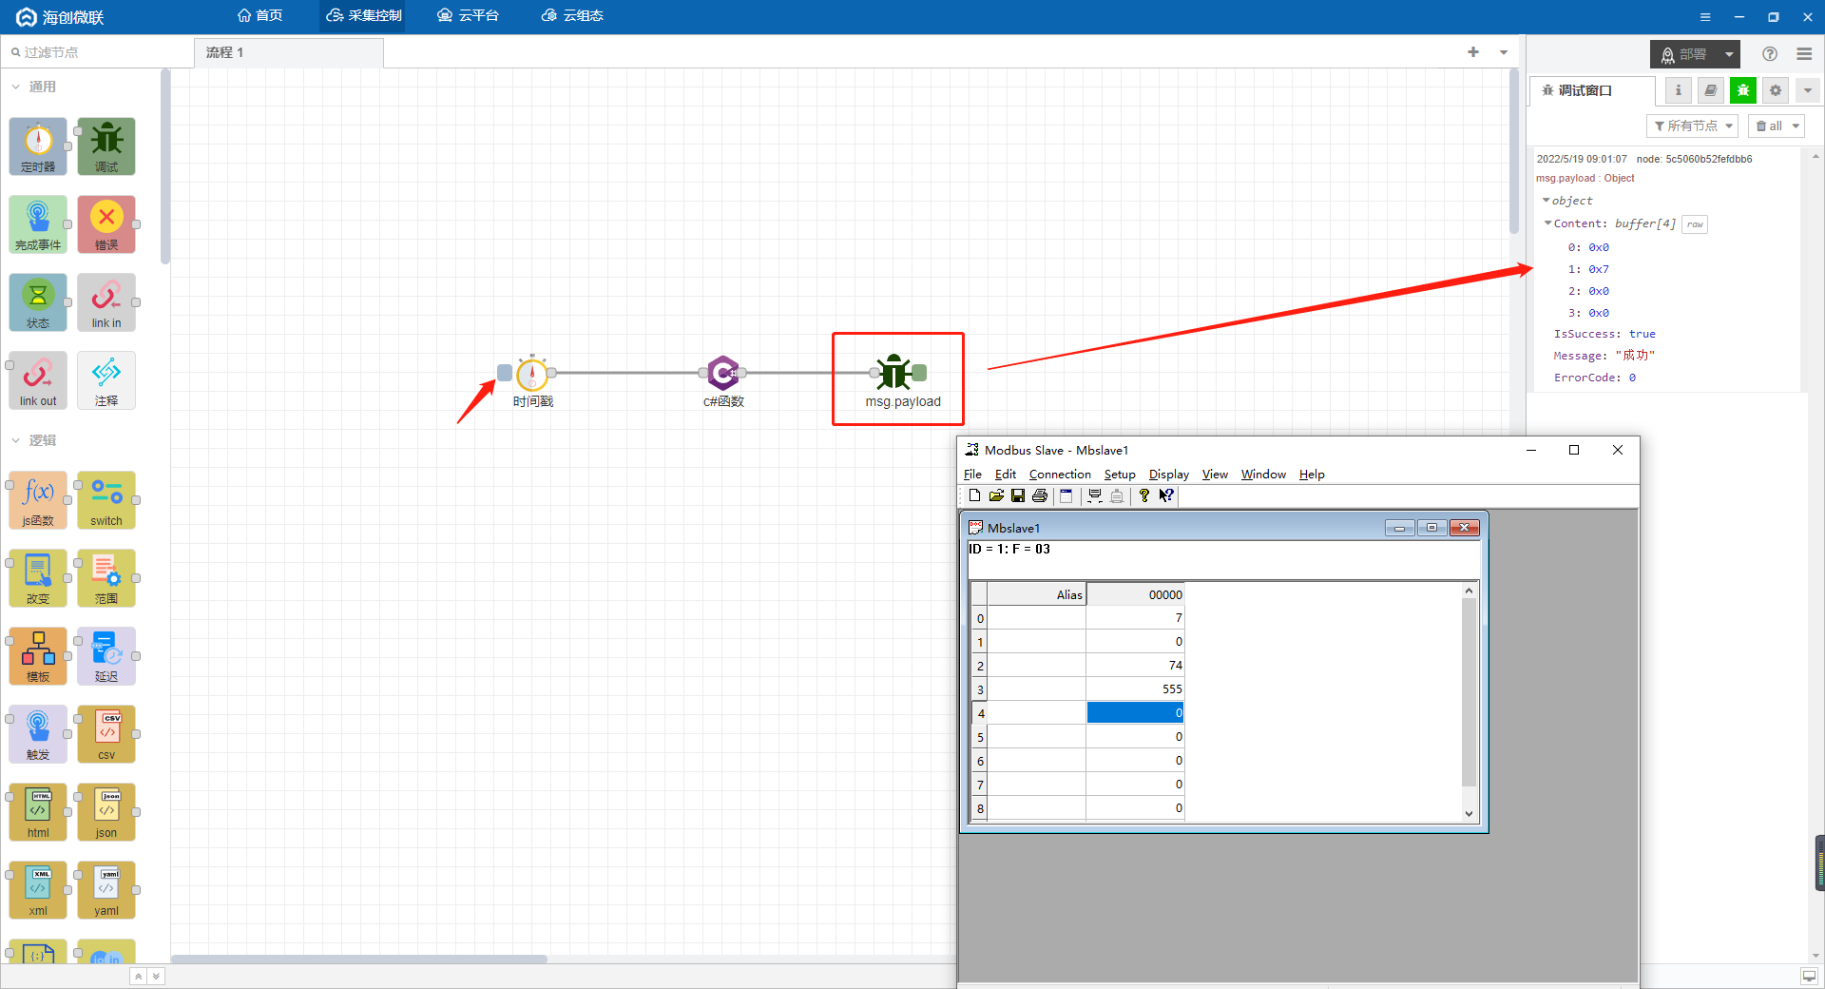
Task: Pick the 完成事件 node from the palette
Action: (38, 224)
